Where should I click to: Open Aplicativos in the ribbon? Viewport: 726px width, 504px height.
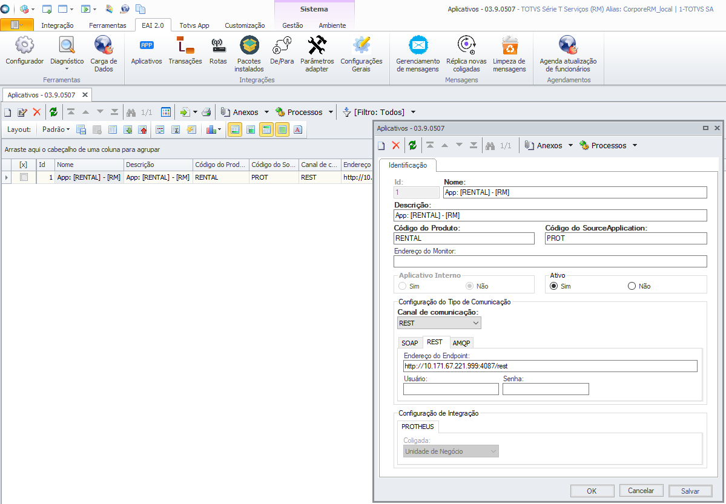147,50
